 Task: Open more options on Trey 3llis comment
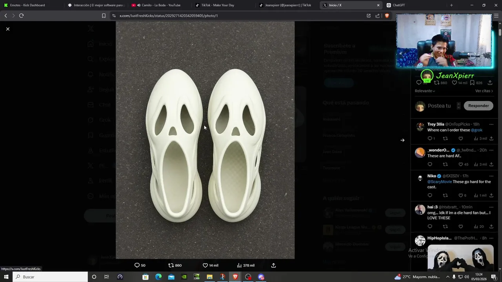pyautogui.click(x=491, y=124)
